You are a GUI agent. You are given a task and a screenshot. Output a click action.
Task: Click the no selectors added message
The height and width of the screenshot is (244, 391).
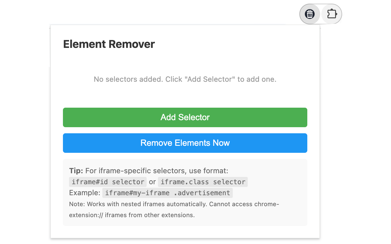tap(185, 79)
